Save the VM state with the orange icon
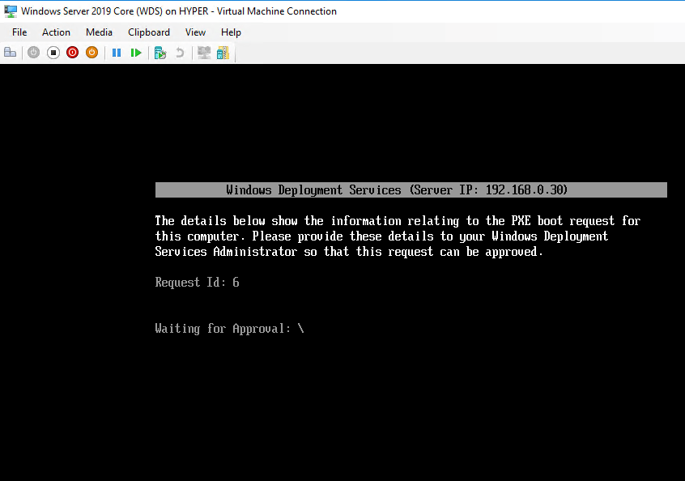This screenshot has width=685, height=481. [x=92, y=53]
